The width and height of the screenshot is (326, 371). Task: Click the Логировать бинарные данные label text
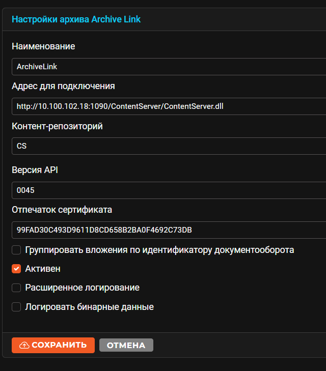tap(89, 307)
